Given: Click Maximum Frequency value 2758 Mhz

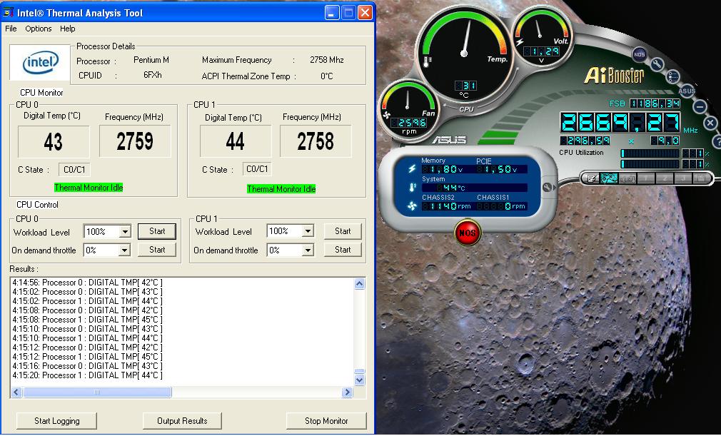Looking at the screenshot, I should [x=326, y=60].
